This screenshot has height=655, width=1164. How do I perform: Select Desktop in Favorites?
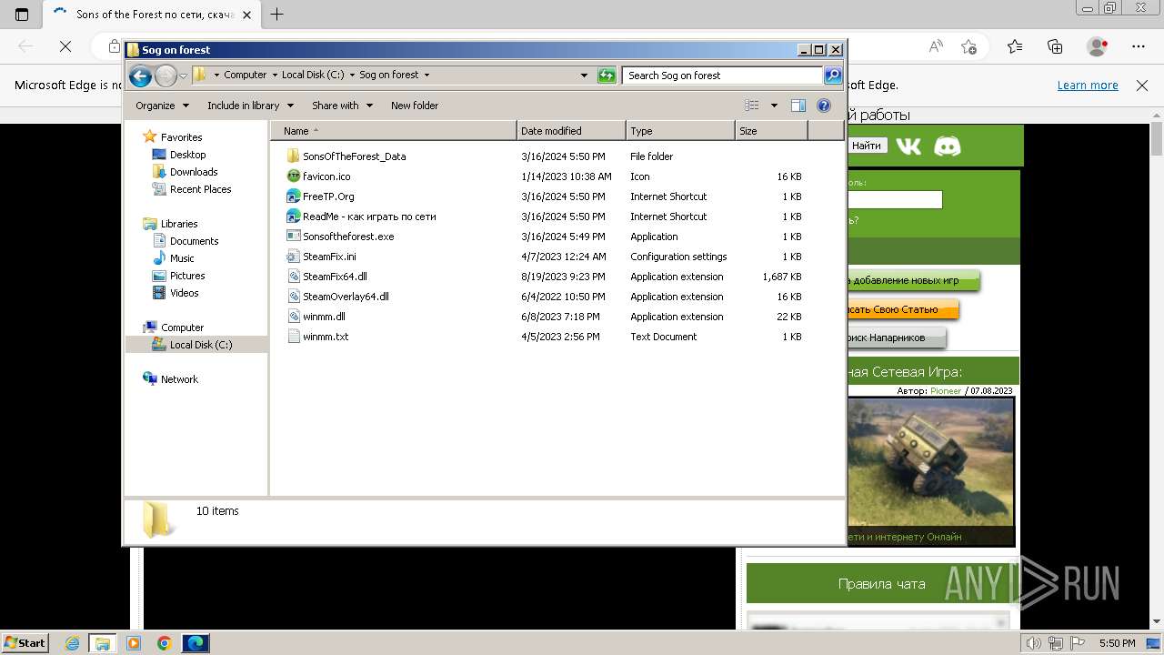pos(187,155)
